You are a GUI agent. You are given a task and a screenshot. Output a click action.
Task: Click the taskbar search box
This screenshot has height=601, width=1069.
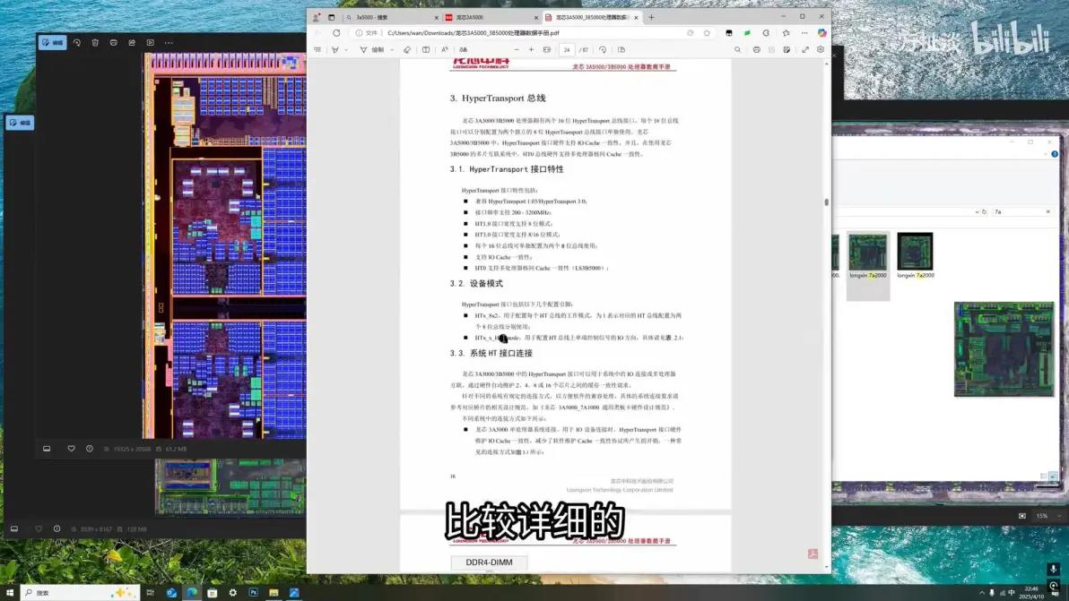click(x=80, y=593)
